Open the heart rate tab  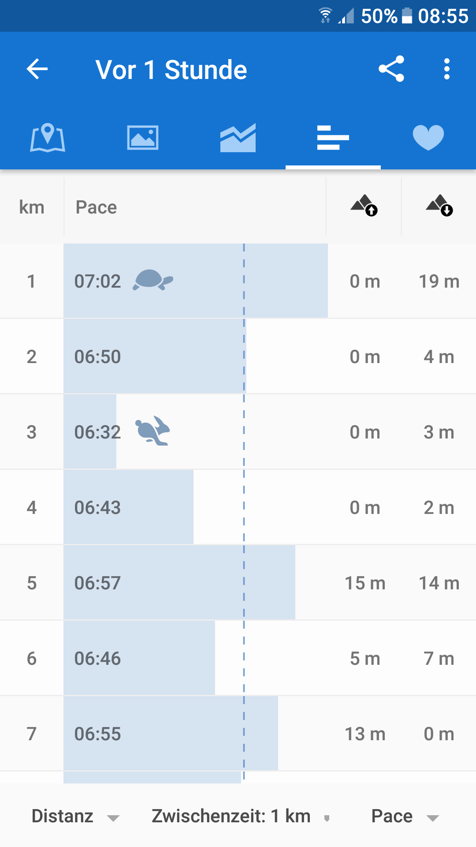coord(428,138)
